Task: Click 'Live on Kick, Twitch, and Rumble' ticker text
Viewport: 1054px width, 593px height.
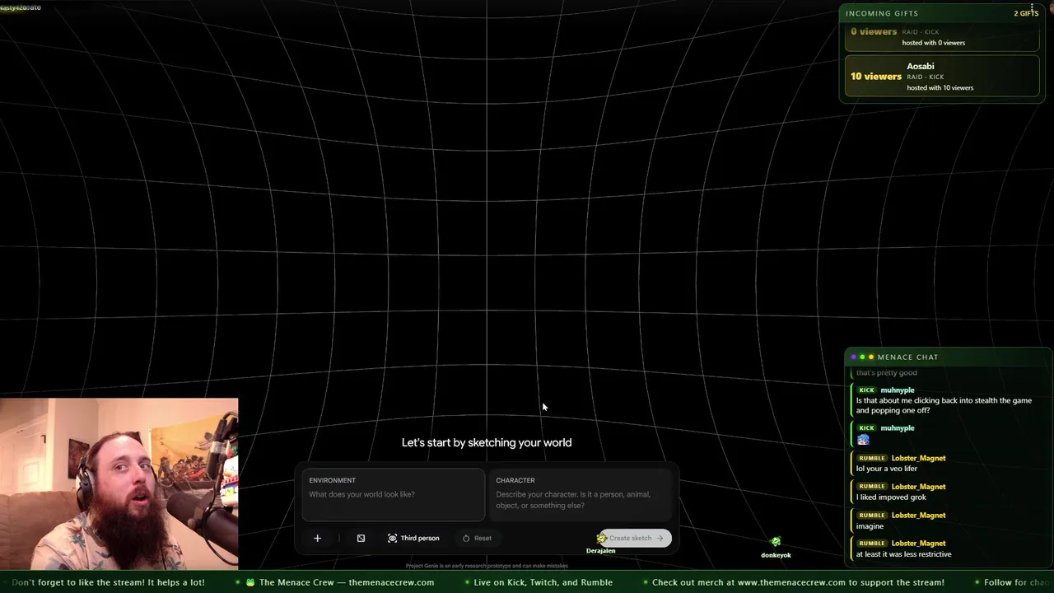Action: (543, 582)
